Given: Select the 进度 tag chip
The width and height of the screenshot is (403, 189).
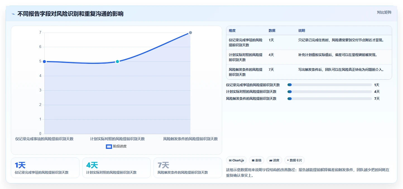Looking at the screenshot, I should [x=274, y=160].
